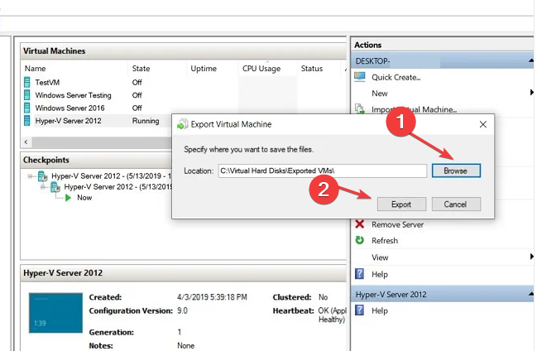Click the green Now play arrow icon
The image size is (537, 351).
(68, 198)
